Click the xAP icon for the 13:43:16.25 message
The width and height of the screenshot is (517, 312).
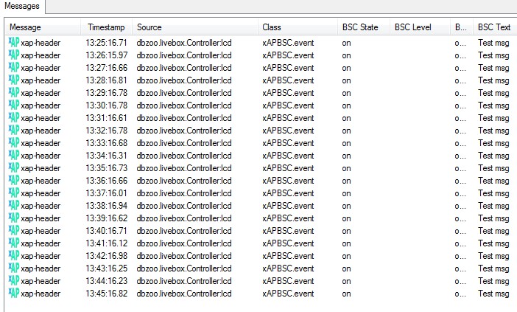(14, 268)
